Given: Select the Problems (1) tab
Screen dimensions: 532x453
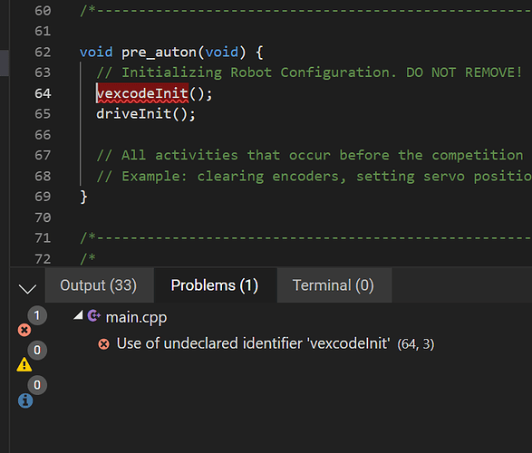Looking at the screenshot, I should click(215, 285).
